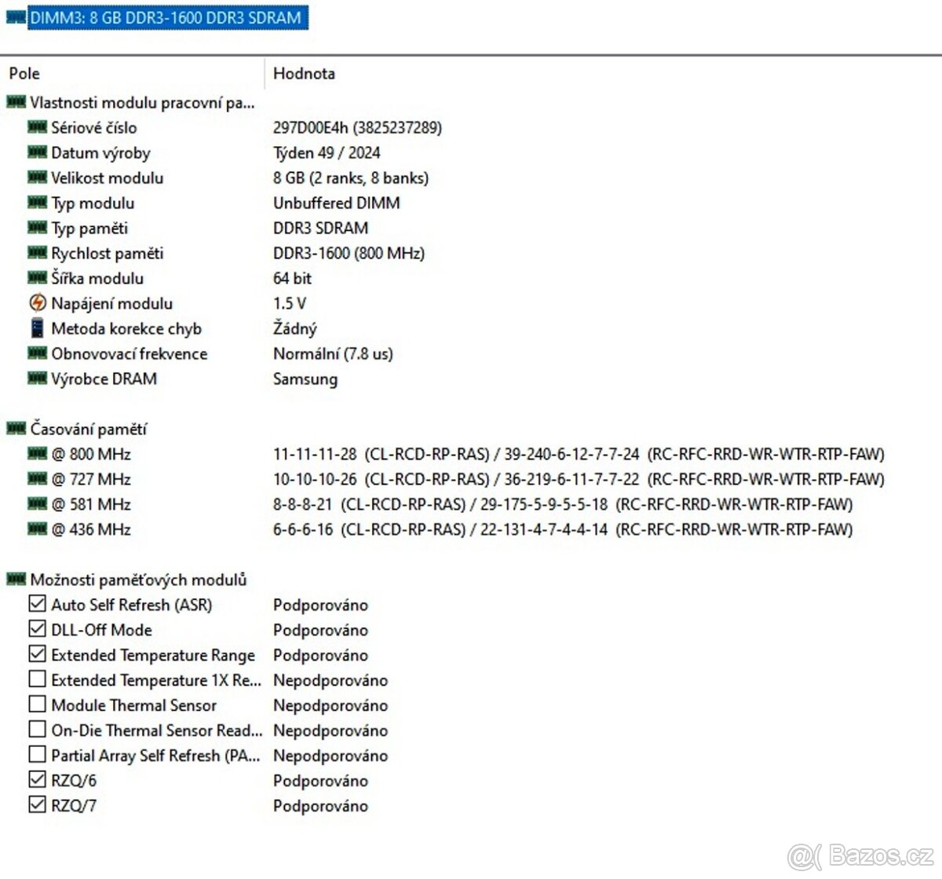Click the chip icon beside Datum výroby
942x879 pixels.
pyautogui.click(x=37, y=152)
